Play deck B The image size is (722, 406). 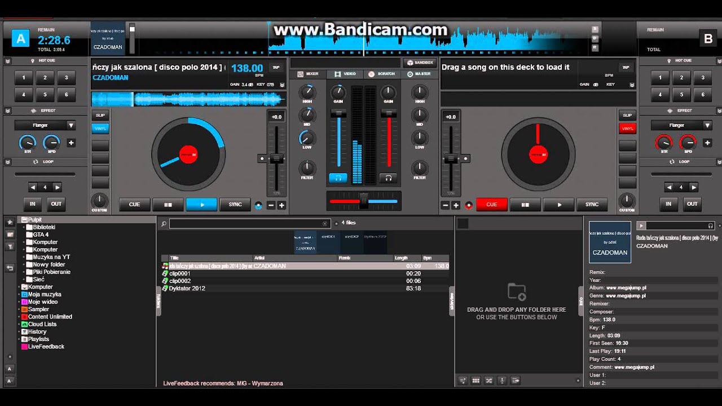(x=559, y=205)
